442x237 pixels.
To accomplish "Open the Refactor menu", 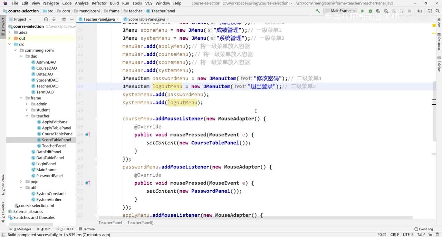I will (99, 3).
